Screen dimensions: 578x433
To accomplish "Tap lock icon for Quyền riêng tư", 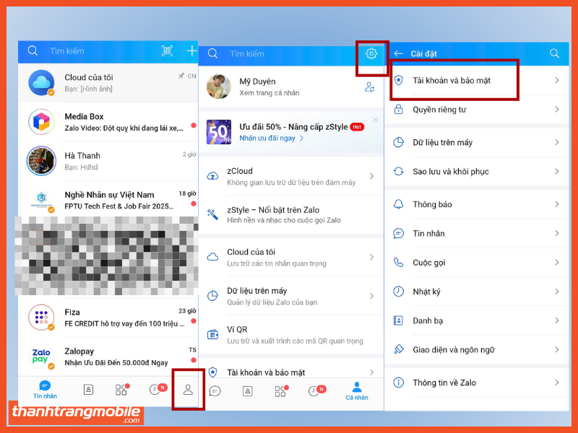I will tap(399, 109).
